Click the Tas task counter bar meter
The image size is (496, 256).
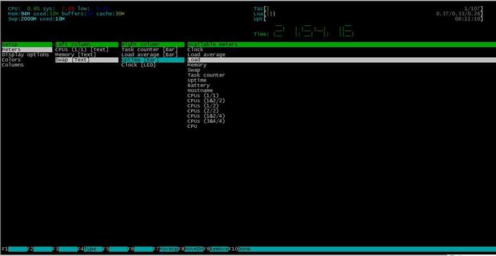click(x=369, y=9)
